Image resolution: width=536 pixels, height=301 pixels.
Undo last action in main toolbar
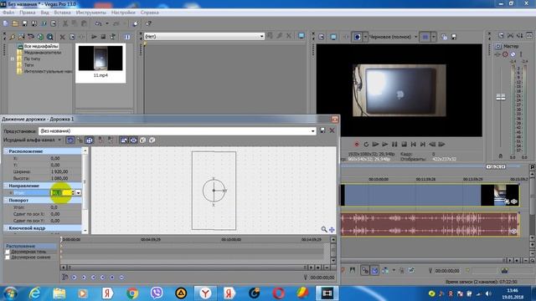pos(99,23)
